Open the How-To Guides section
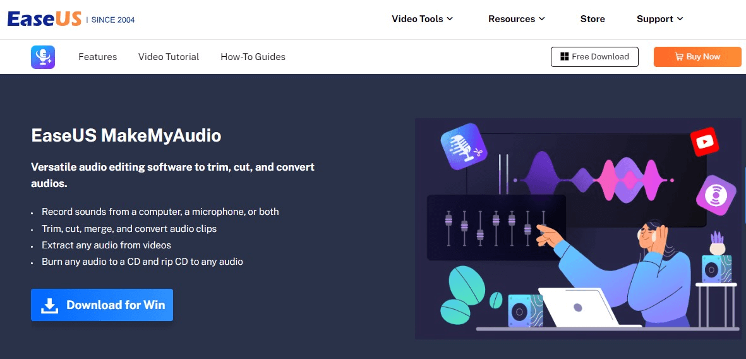Image resolution: width=746 pixels, height=359 pixels. click(x=253, y=57)
